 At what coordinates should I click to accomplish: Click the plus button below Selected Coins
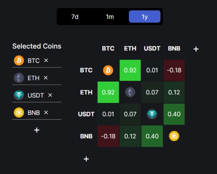coord(37,130)
